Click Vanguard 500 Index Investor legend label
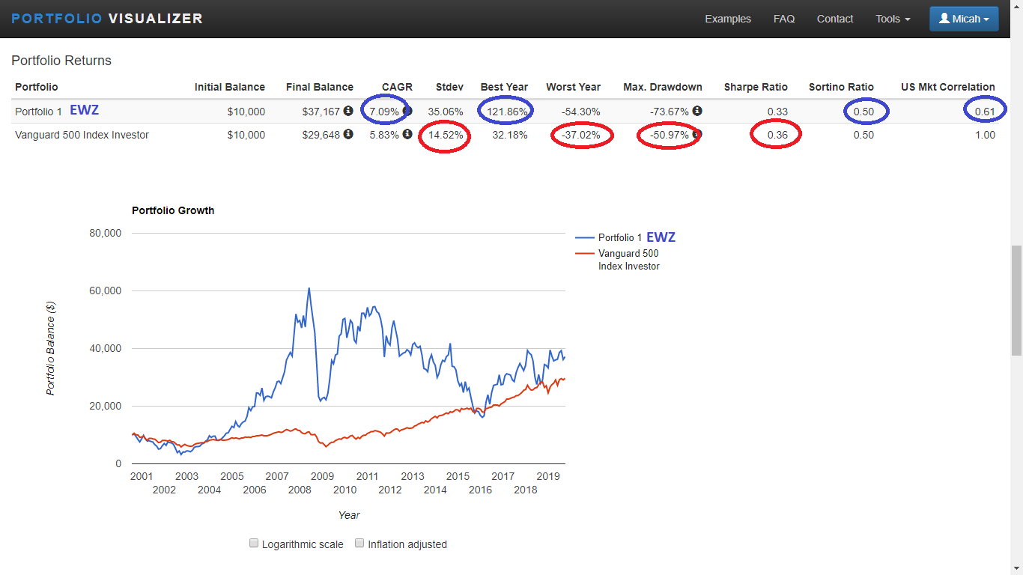The image size is (1023, 575). [x=629, y=260]
